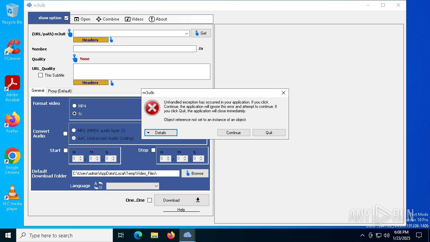Click Browse for download folder
Viewport: 430px width, 242px height.
pos(195,173)
